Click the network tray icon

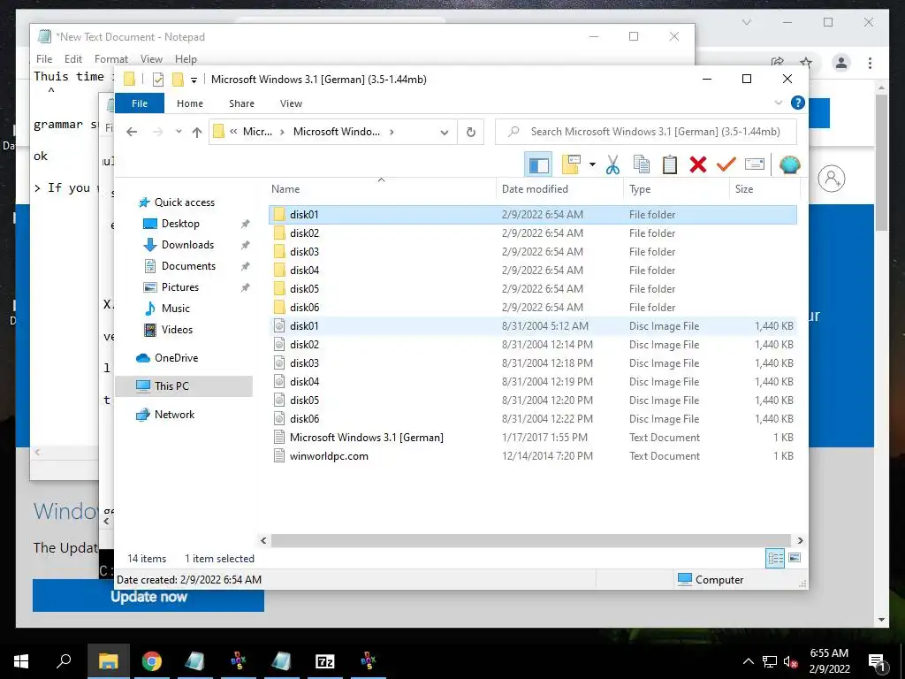770,661
